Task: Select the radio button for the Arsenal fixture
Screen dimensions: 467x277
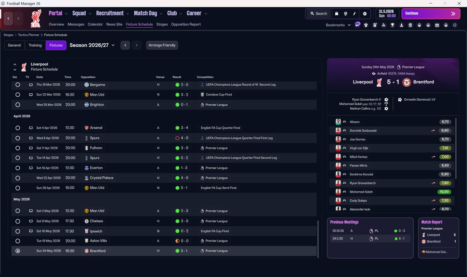Action: pyautogui.click(x=18, y=128)
